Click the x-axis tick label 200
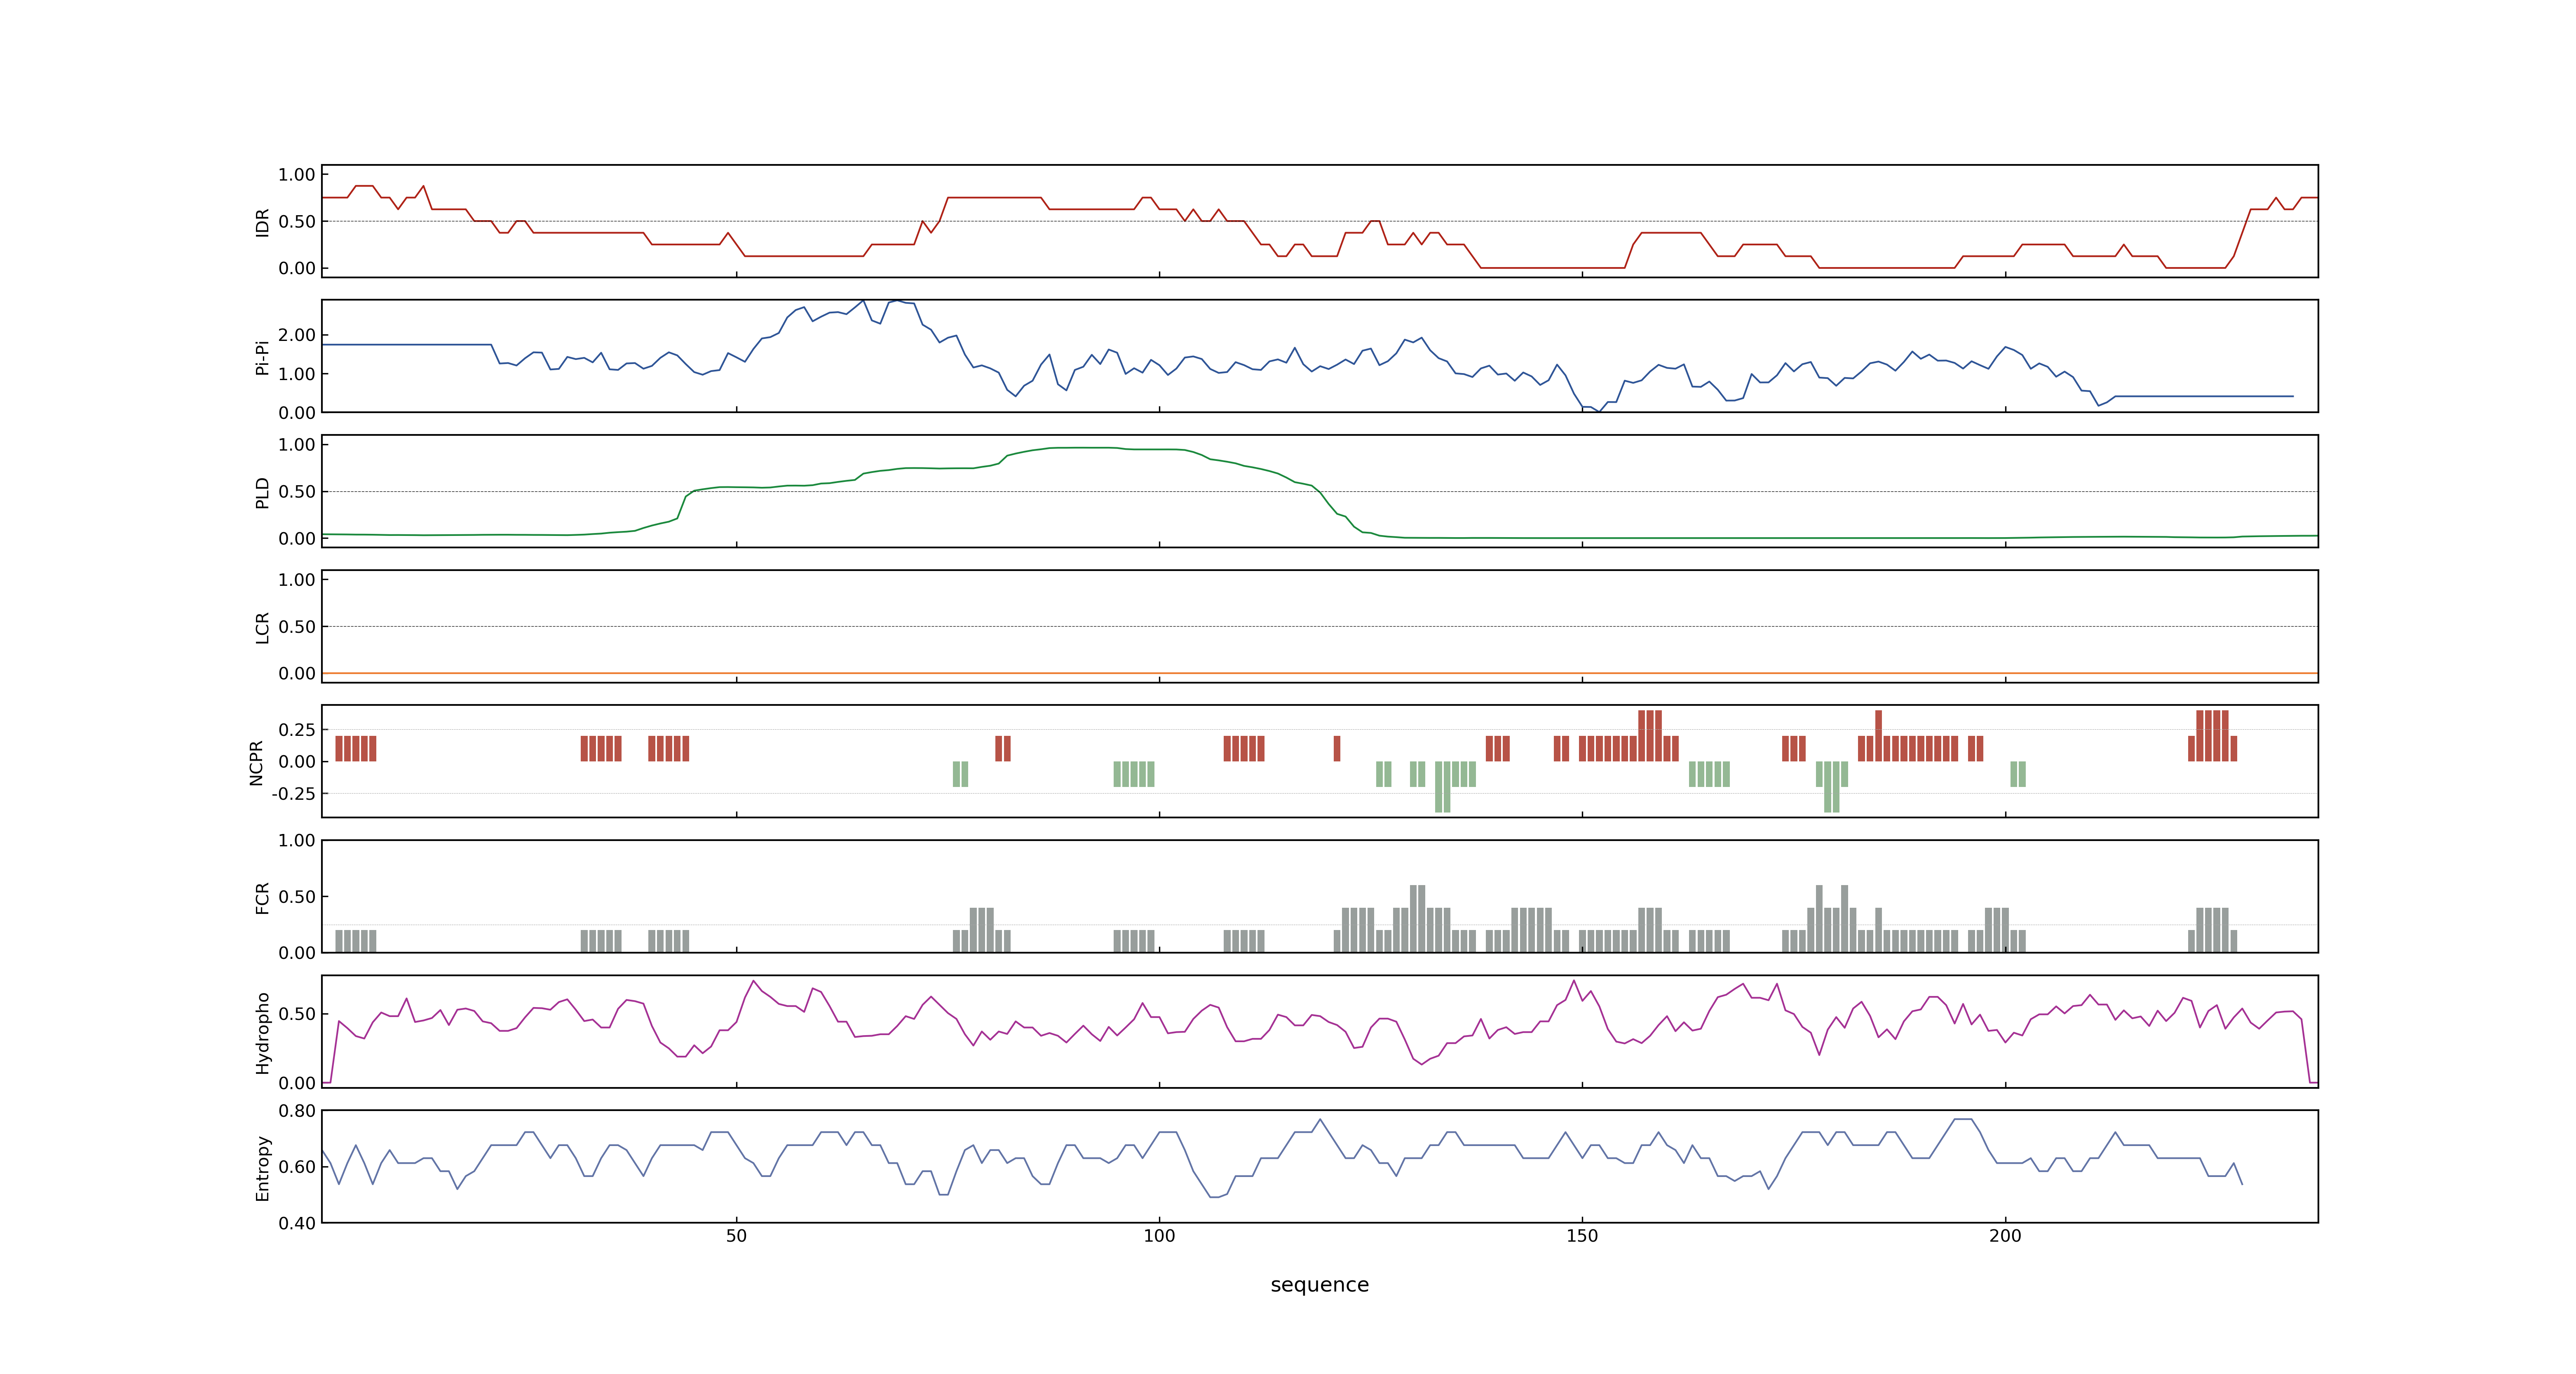Screen dimensions: 2576x1374 click(2005, 1236)
